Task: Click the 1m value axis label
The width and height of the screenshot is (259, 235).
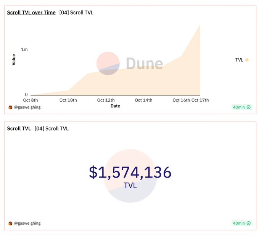Action: point(24,50)
